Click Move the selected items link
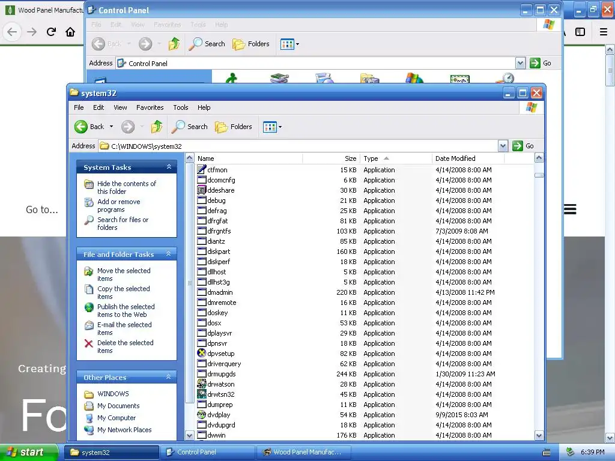This screenshot has width=615, height=461. tap(124, 274)
